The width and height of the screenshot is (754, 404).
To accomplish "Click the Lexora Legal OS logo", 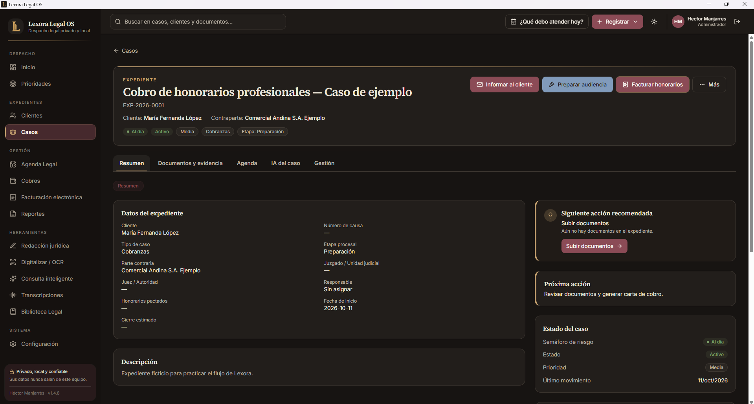I will [x=16, y=26].
